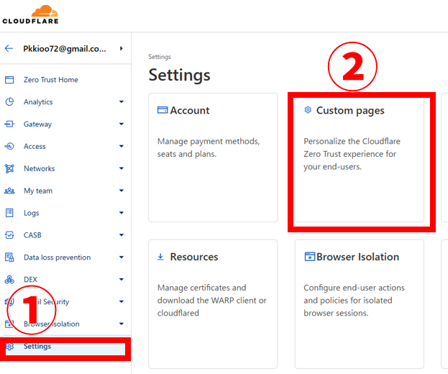Open the DEX sidebar item
Screen dimensions: 448x374
(30, 280)
